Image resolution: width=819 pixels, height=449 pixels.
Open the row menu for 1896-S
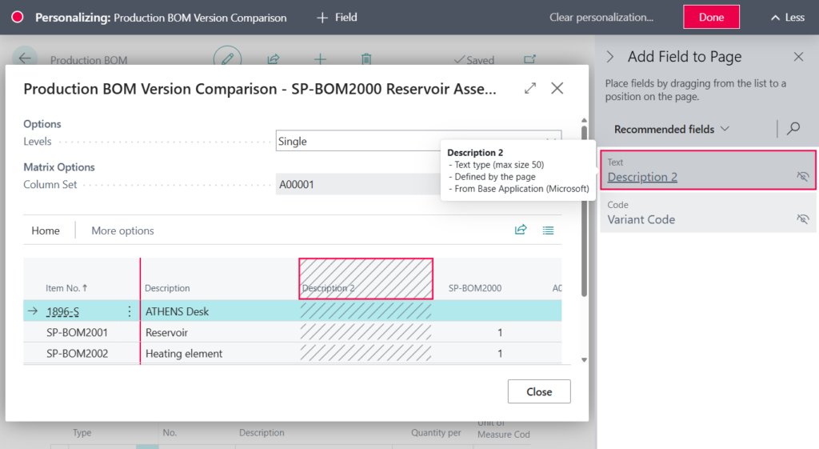[x=130, y=311]
